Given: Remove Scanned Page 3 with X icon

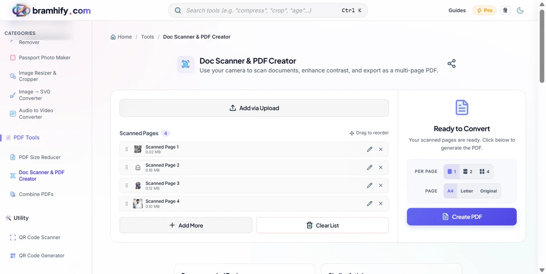Looking at the screenshot, I should coord(381,185).
